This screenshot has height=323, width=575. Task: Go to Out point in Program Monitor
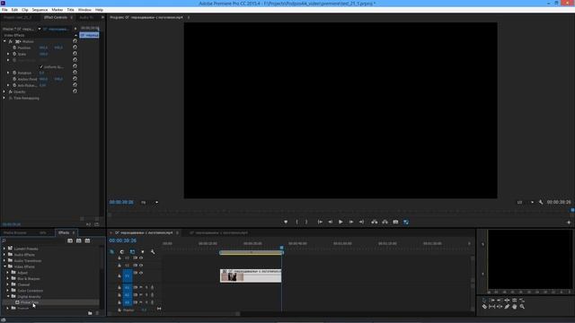point(361,222)
